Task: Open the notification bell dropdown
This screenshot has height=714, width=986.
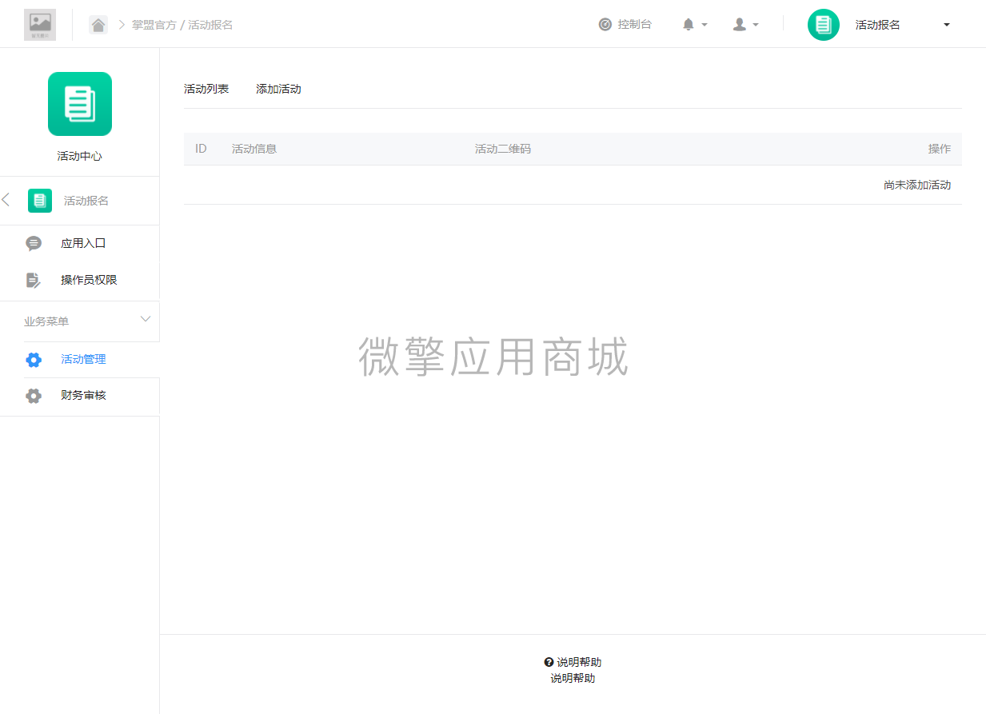Action: pyautogui.click(x=695, y=25)
